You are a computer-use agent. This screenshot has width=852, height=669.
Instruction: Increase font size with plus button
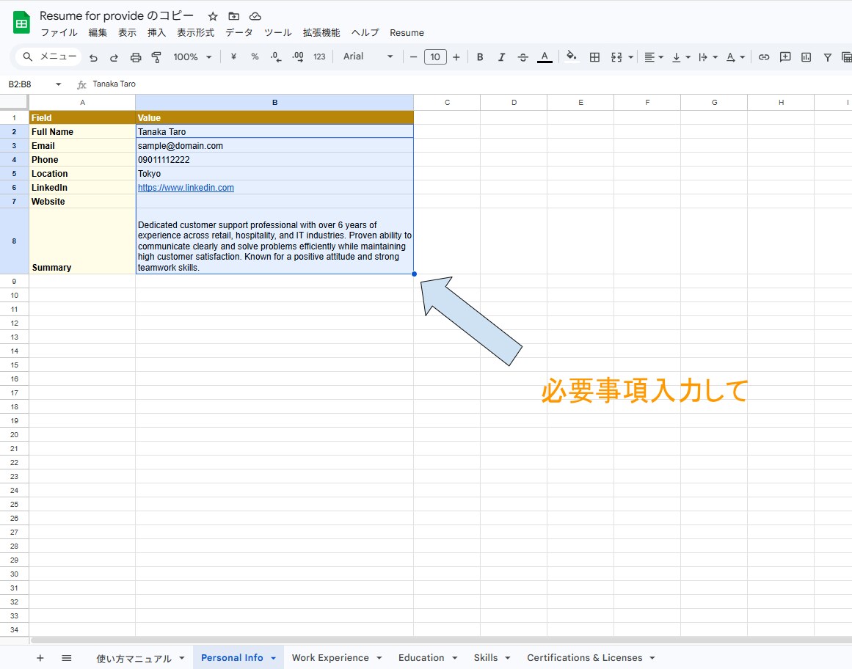(456, 57)
